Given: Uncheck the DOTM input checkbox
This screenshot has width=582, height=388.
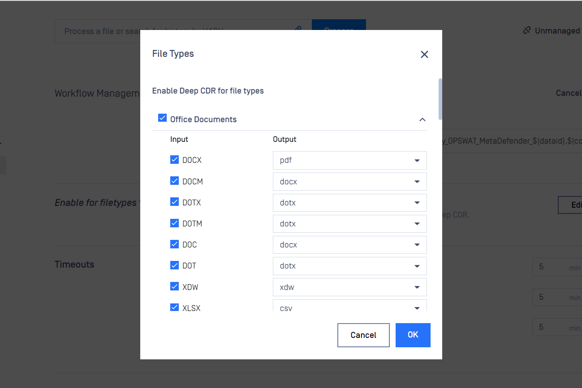Looking at the screenshot, I should pyautogui.click(x=174, y=222).
